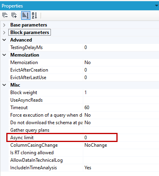Expand the Block parameters group
This screenshot has height=176, width=159.
point(4,32)
